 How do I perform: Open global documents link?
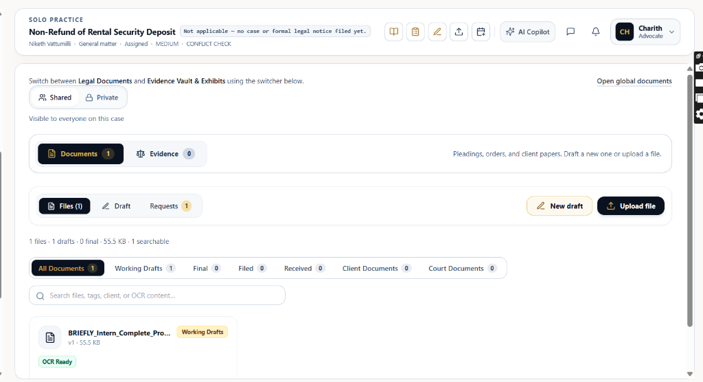tap(634, 81)
